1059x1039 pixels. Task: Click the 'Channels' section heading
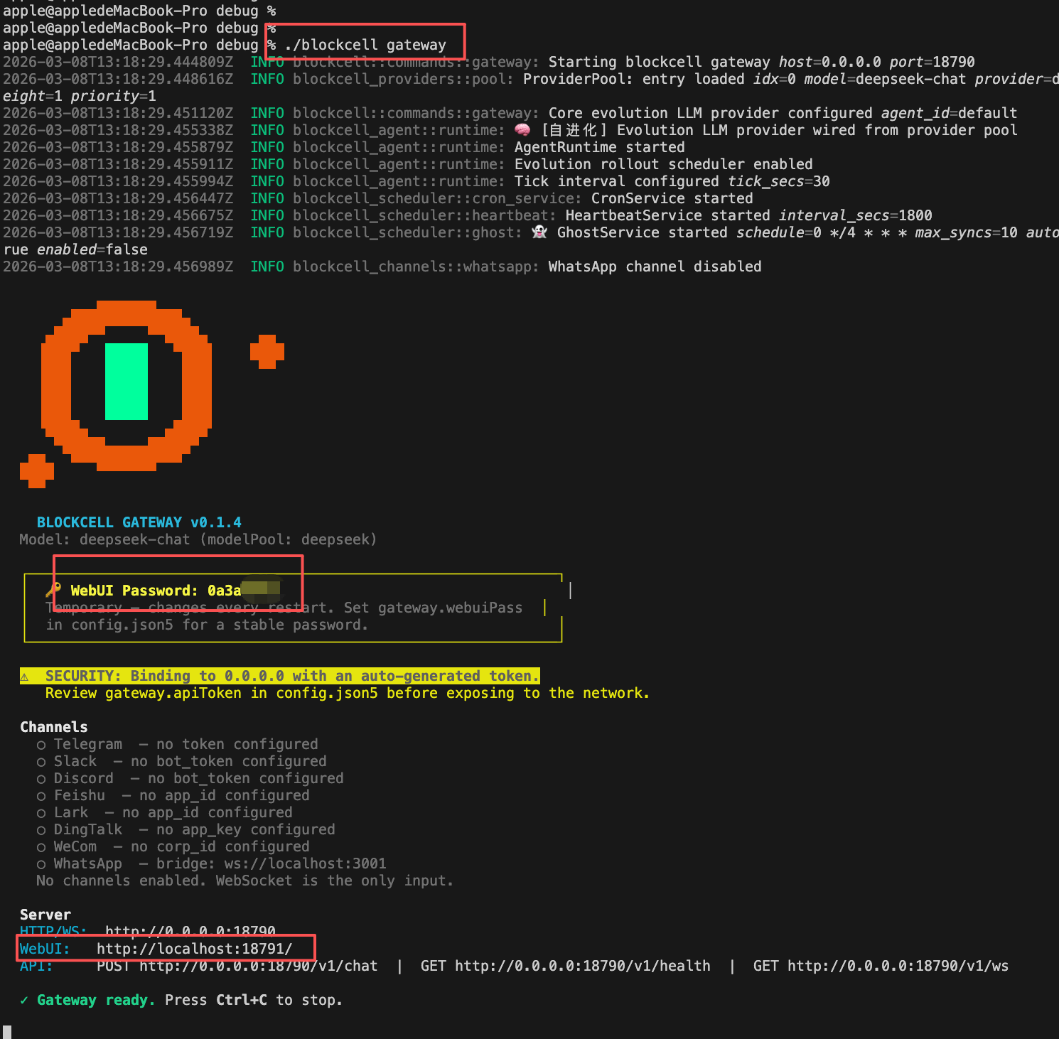coord(54,727)
